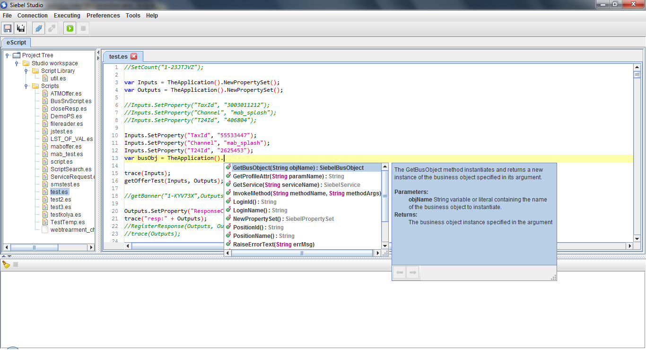Open jstest.es in the project tree
The image size is (646, 350).
[x=61, y=131]
